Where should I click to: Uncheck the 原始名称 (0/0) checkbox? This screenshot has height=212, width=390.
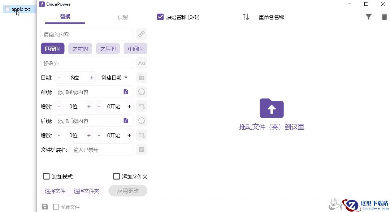click(160, 17)
